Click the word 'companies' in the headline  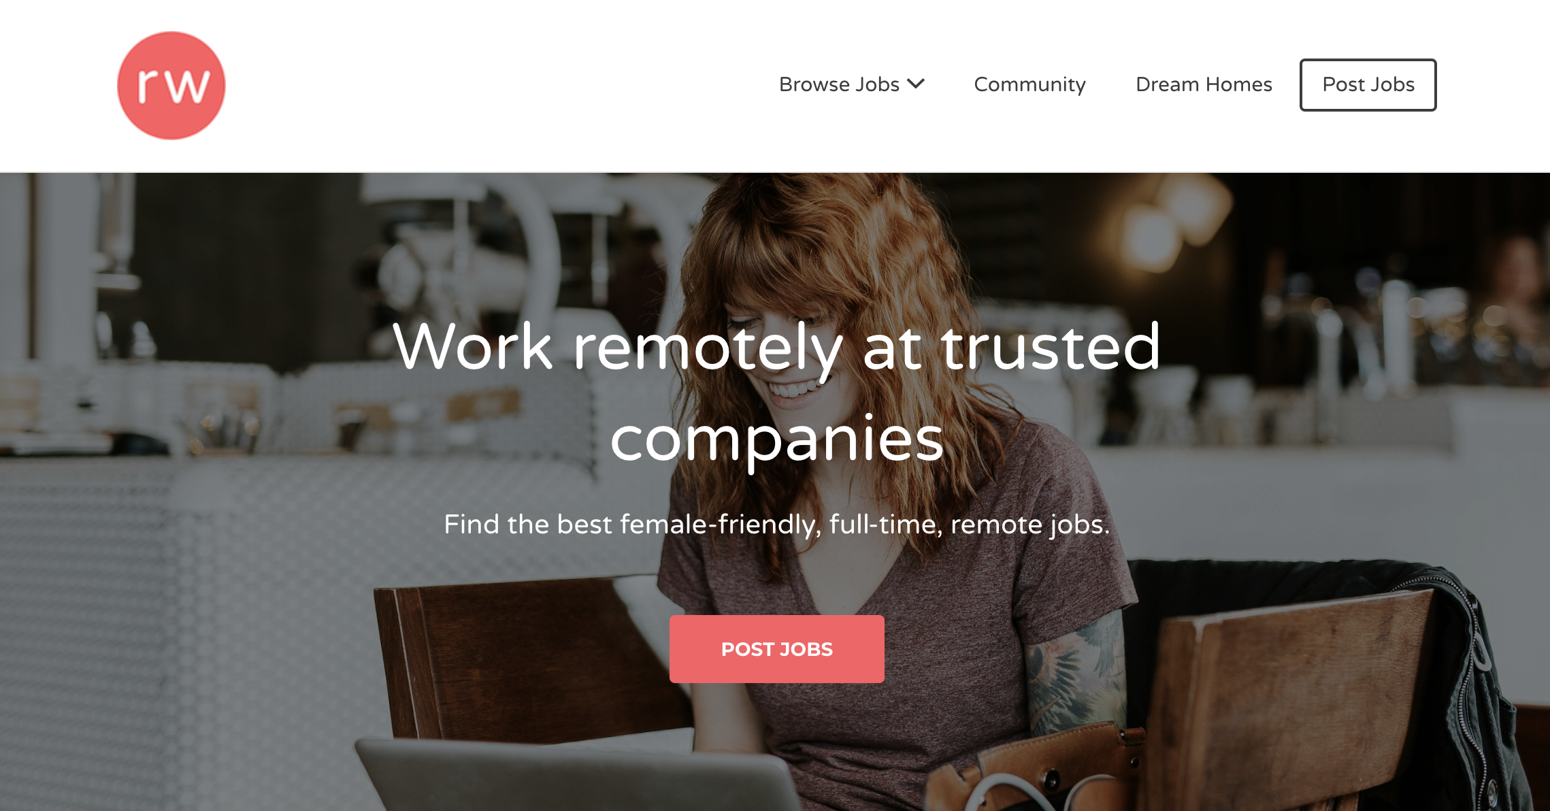point(776,439)
